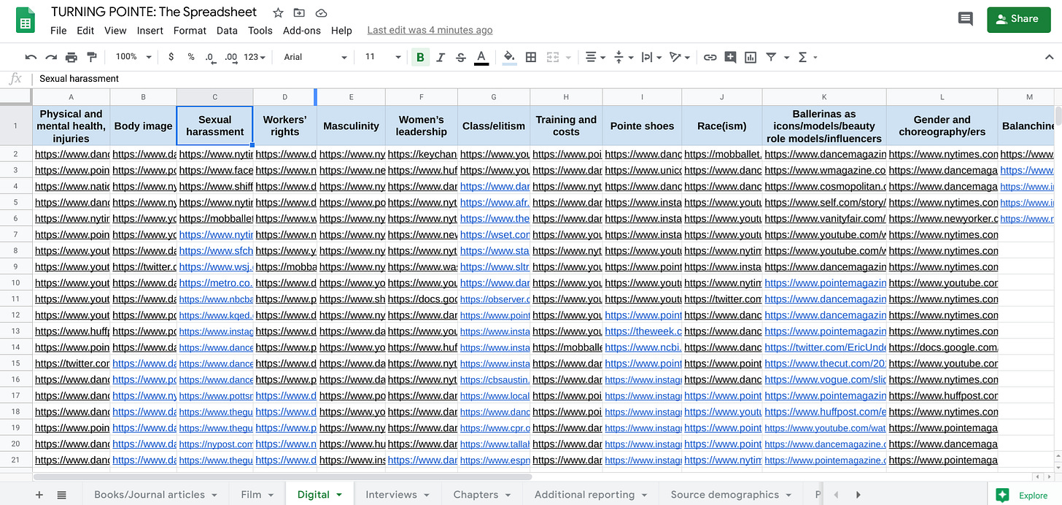Open vertical align dropdown

tap(622, 57)
